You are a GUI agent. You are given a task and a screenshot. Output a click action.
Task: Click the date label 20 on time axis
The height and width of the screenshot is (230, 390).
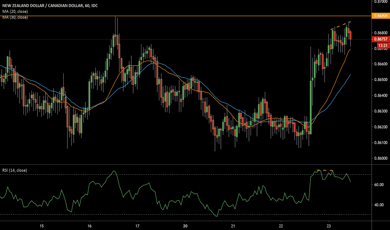pyautogui.click(x=185, y=226)
